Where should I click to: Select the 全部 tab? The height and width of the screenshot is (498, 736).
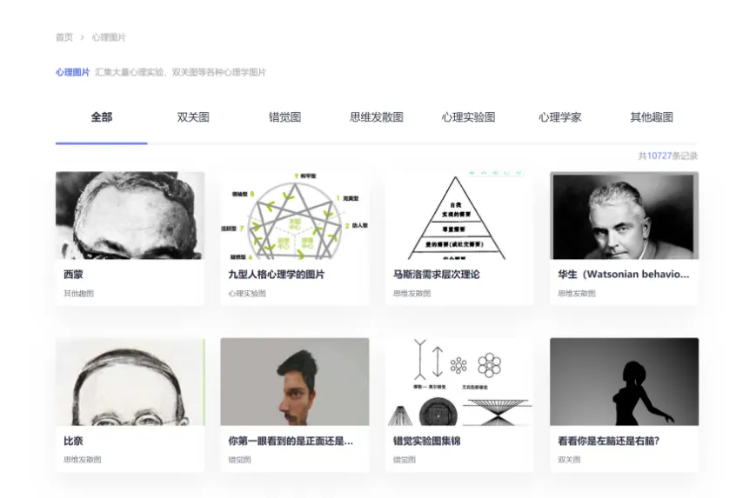click(x=102, y=117)
